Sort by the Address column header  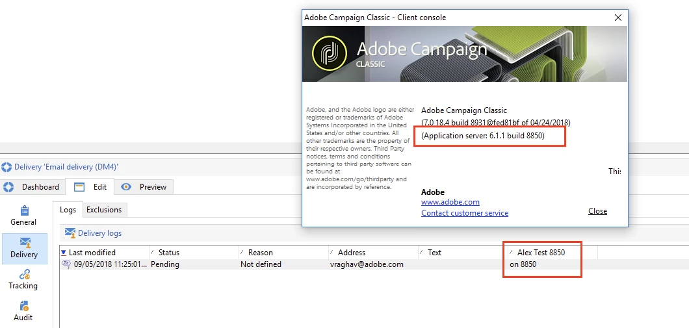pos(373,253)
